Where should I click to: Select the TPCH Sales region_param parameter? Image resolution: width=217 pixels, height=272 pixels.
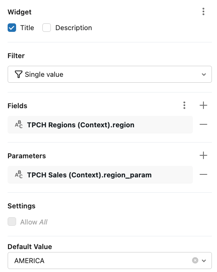(100, 175)
